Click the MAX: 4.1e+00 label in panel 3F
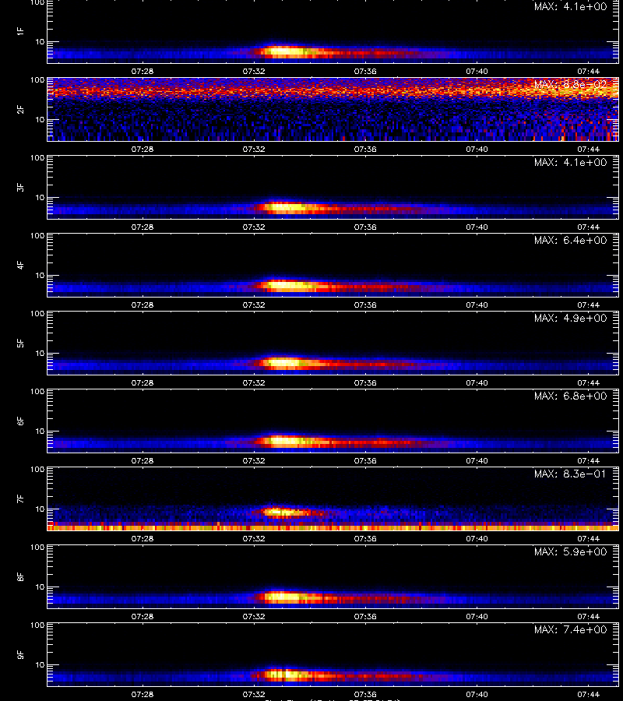Viewport: 623px width, 701px height. click(570, 162)
